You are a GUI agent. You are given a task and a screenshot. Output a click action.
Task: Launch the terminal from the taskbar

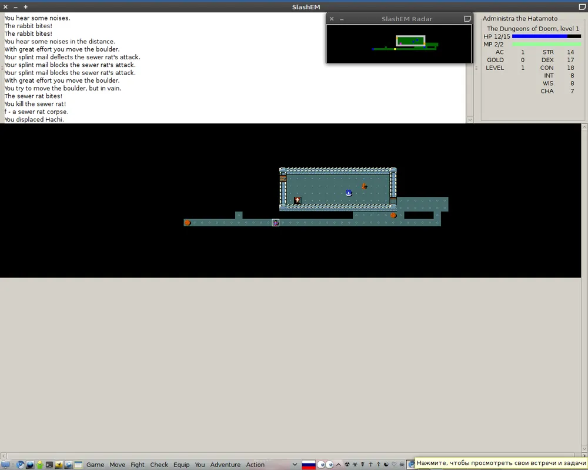(49, 465)
